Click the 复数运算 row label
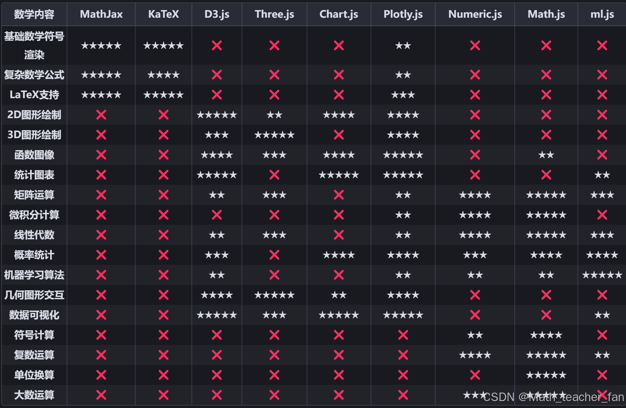The image size is (626, 408). (x=34, y=355)
